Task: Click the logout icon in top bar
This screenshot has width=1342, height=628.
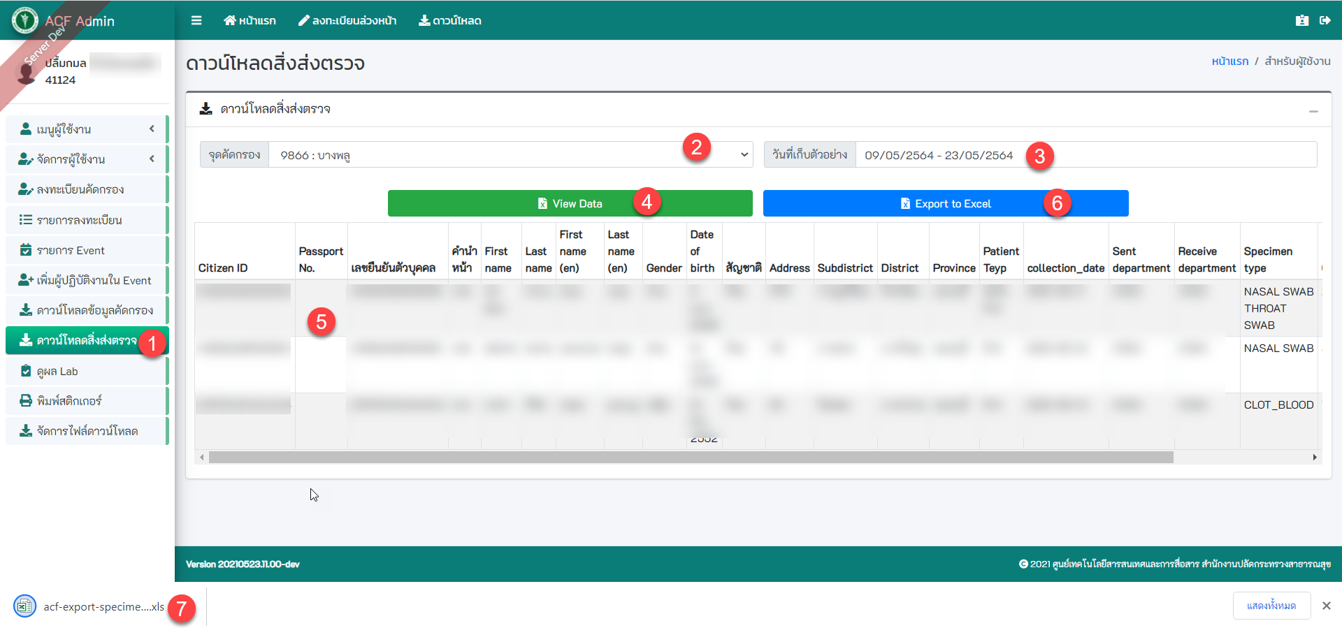Action: click(1325, 20)
